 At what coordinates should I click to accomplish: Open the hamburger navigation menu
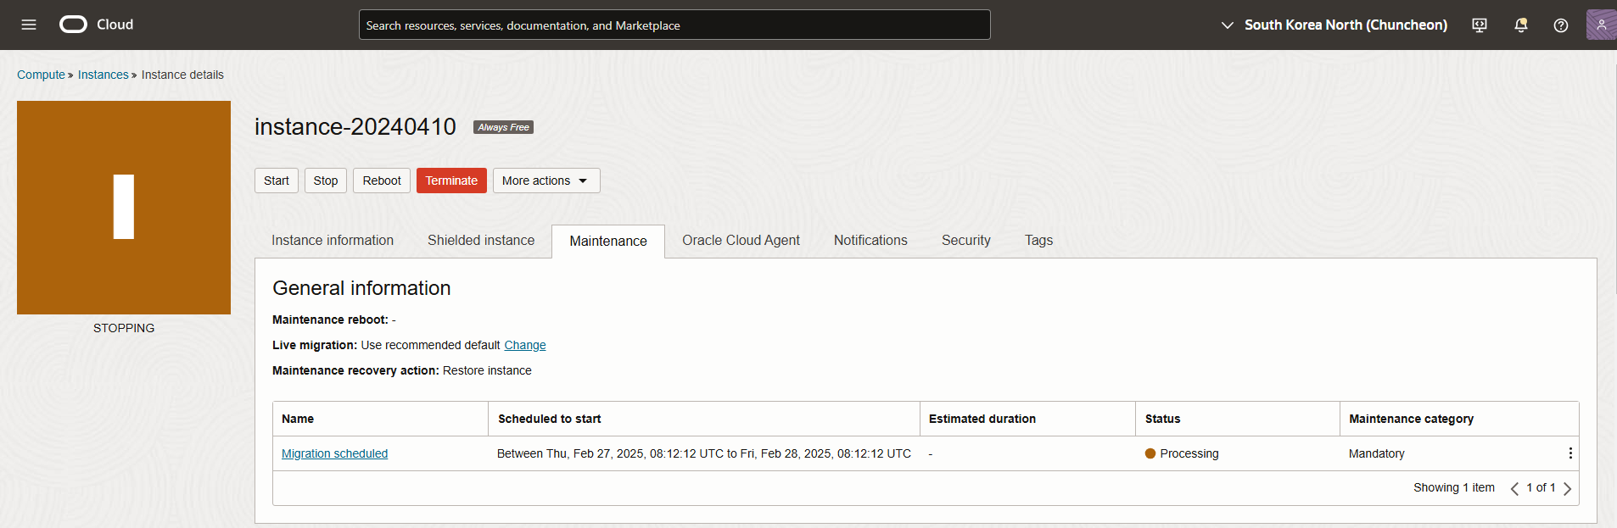coord(29,25)
